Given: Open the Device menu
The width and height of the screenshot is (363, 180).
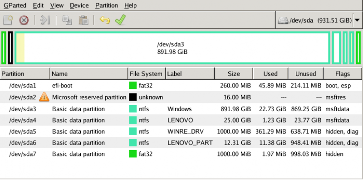Looking at the screenshot, I should point(79,5).
